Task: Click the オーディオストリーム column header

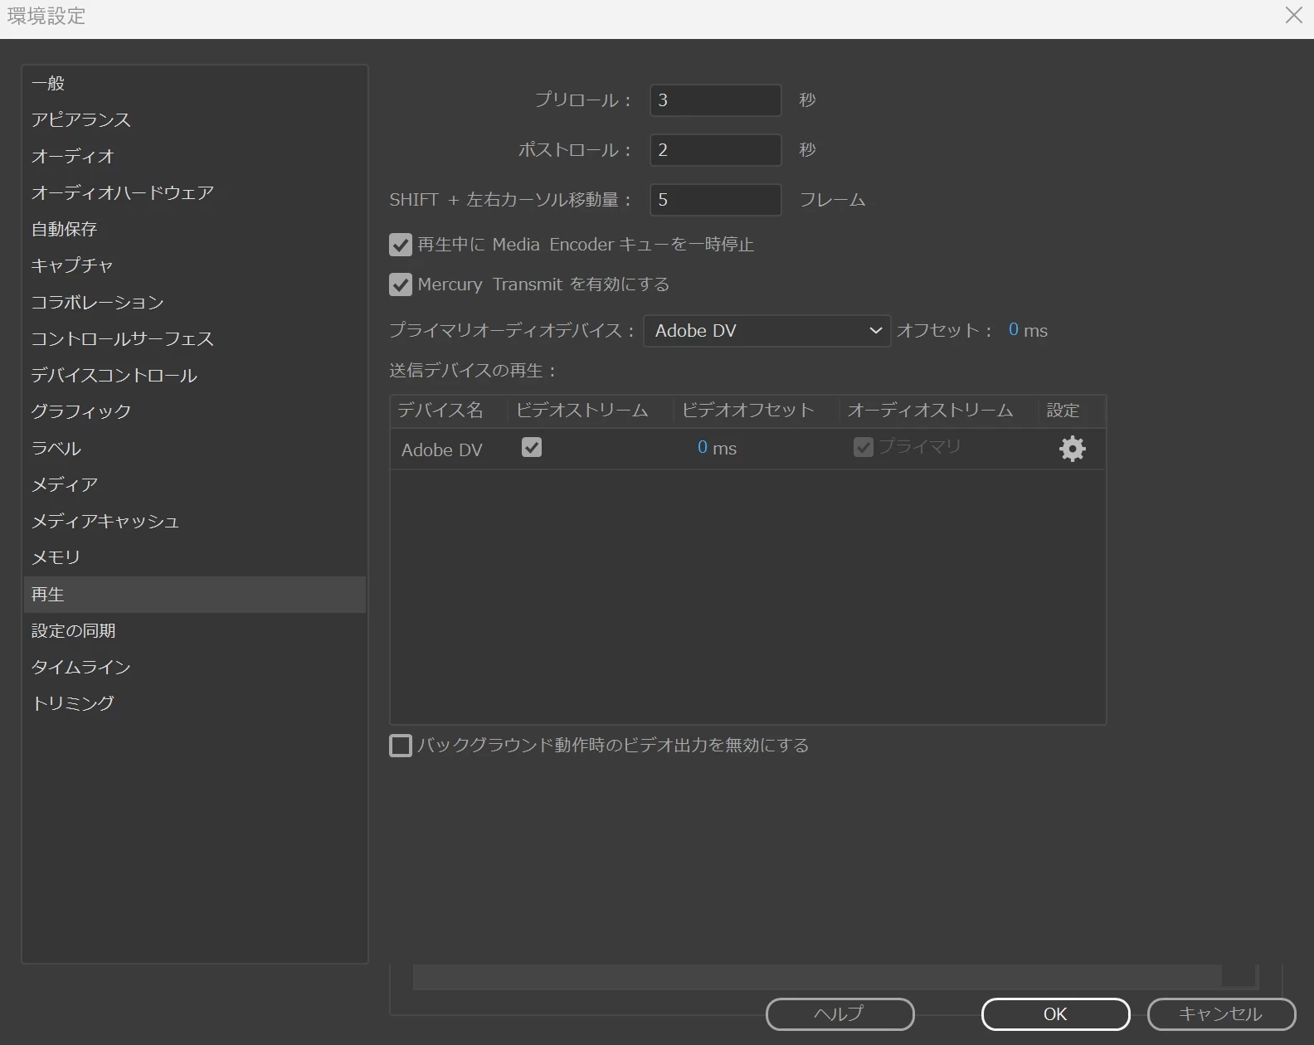Action: coord(939,411)
